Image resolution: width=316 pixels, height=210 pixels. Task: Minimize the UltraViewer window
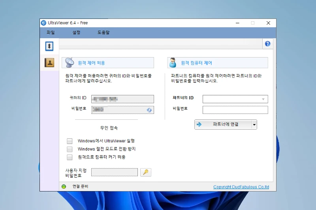238,23
